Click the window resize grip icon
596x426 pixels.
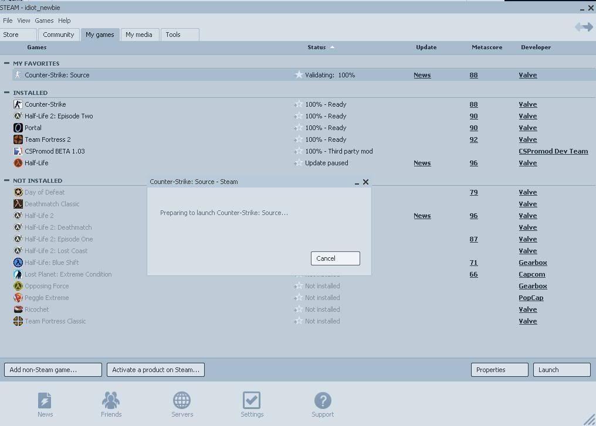click(590, 420)
